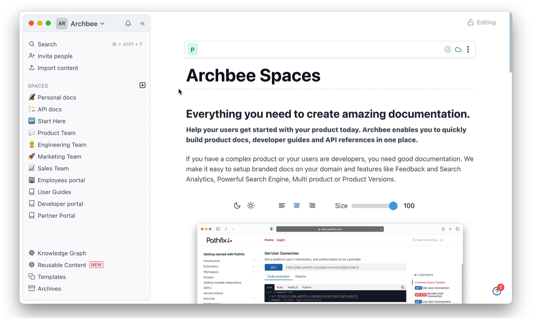The image size is (537, 321).
Task: Open the document three-dot menu
Action: tap(468, 49)
